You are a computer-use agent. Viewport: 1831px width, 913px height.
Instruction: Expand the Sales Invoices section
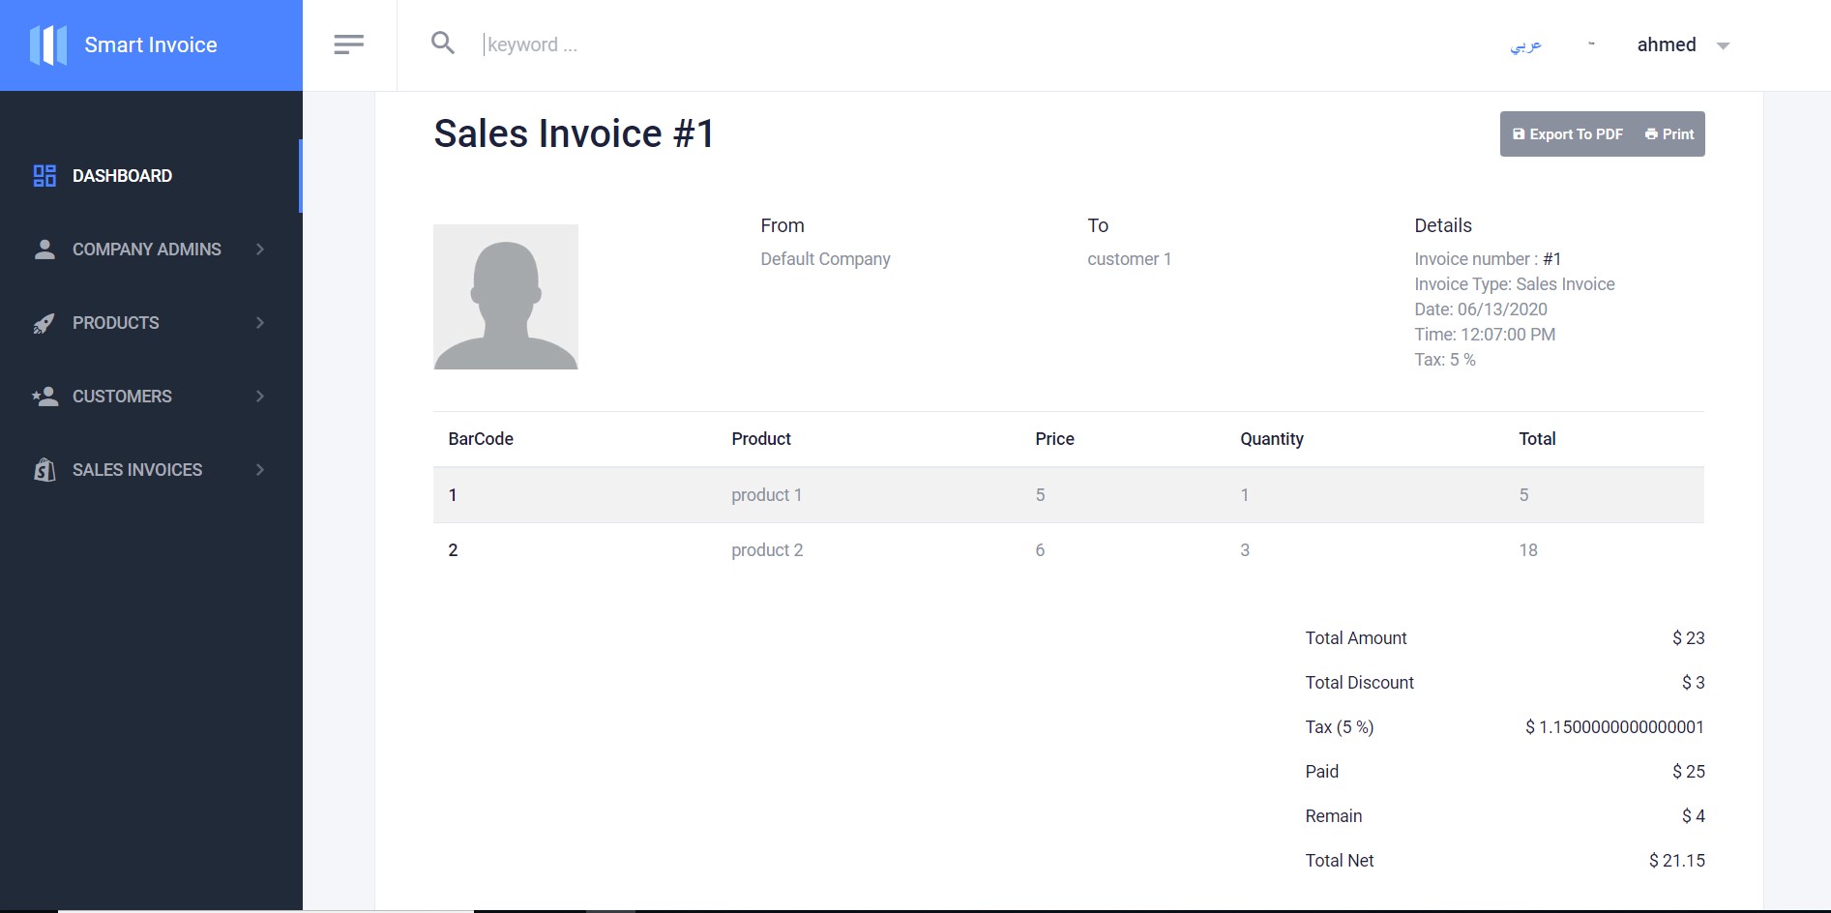pyautogui.click(x=259, y=470)
